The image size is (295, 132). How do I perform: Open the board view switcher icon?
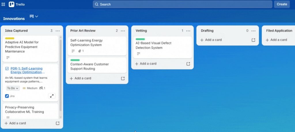[x=32, y=16]
